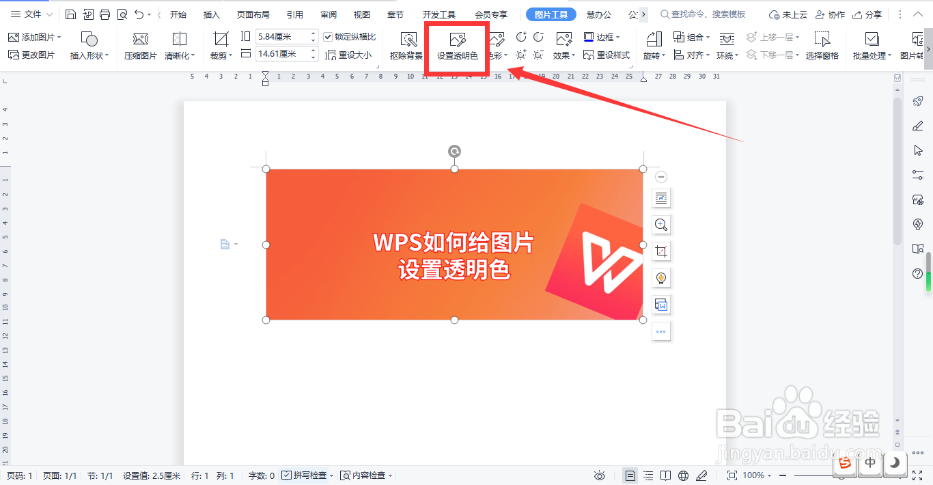The height and width of the screenshot is (485, 933).
Task: Click the writing mode pen icon in status bar
Action: tap(701, 475)
